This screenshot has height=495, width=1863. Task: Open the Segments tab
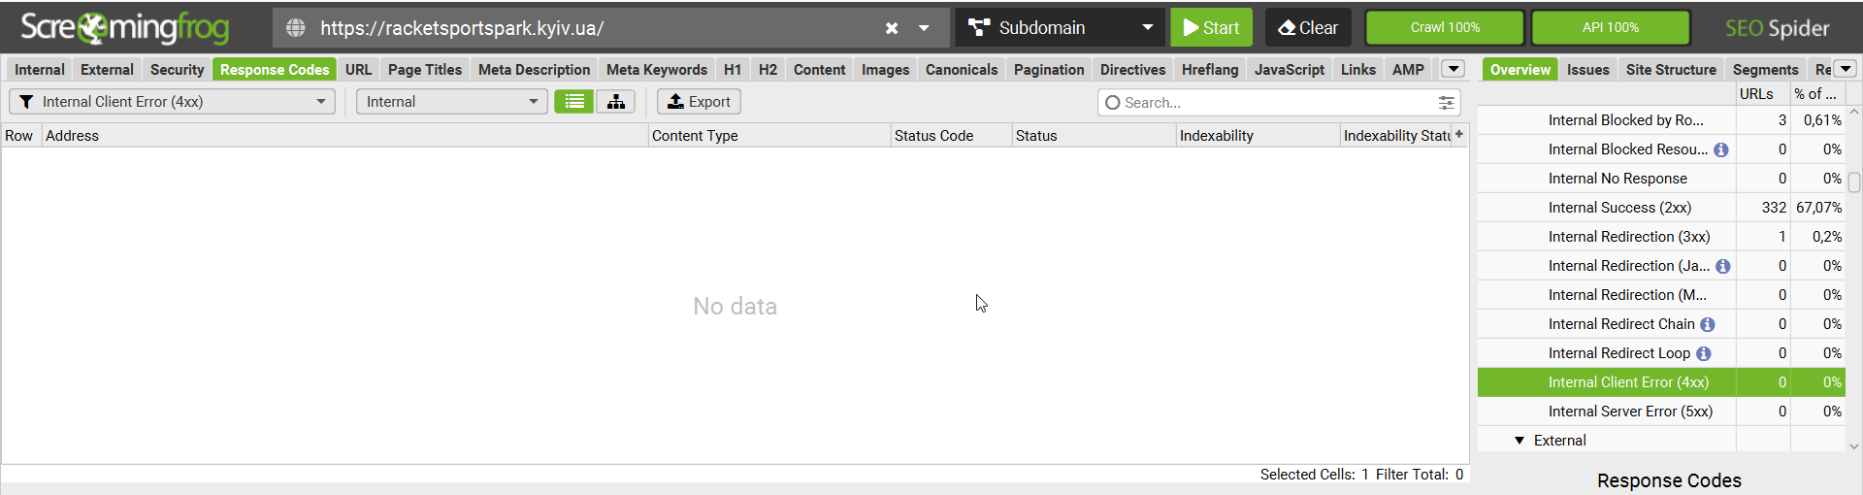[1765, 70]
